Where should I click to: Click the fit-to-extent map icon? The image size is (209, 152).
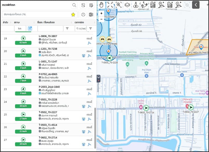110,5
